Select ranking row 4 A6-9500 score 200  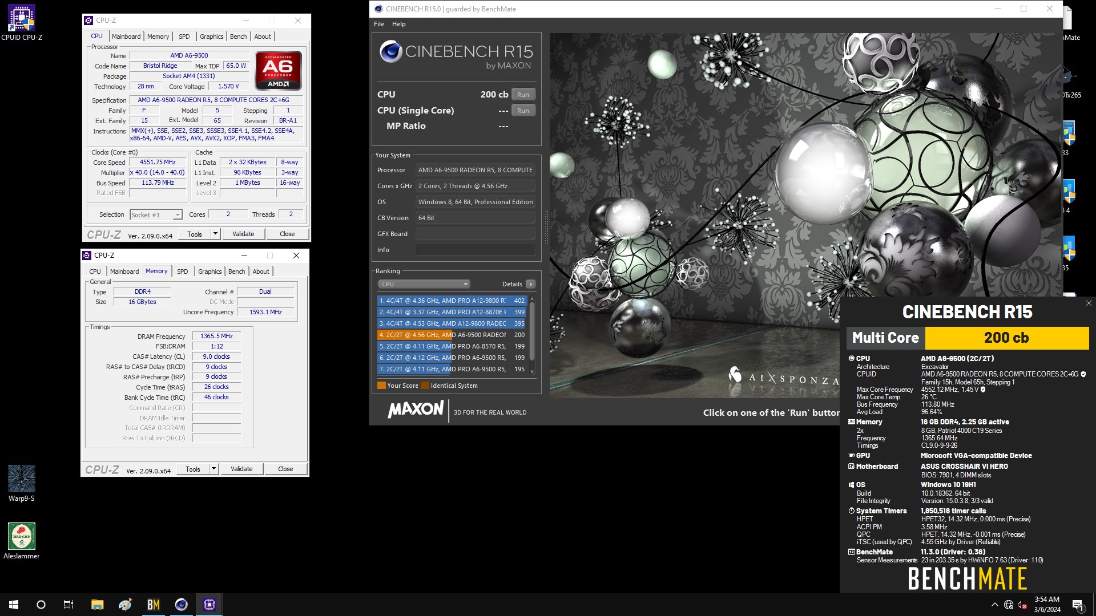[452, 335]
